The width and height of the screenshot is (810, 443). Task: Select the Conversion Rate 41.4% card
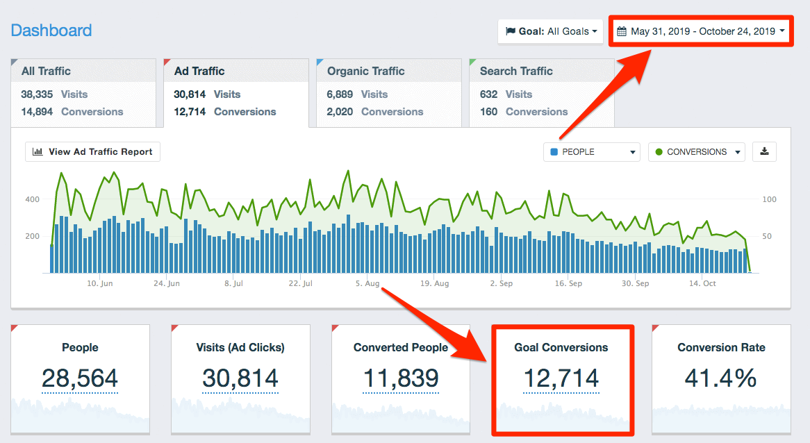[721, 378]
